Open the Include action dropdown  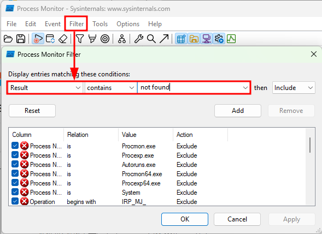(294, 88)
